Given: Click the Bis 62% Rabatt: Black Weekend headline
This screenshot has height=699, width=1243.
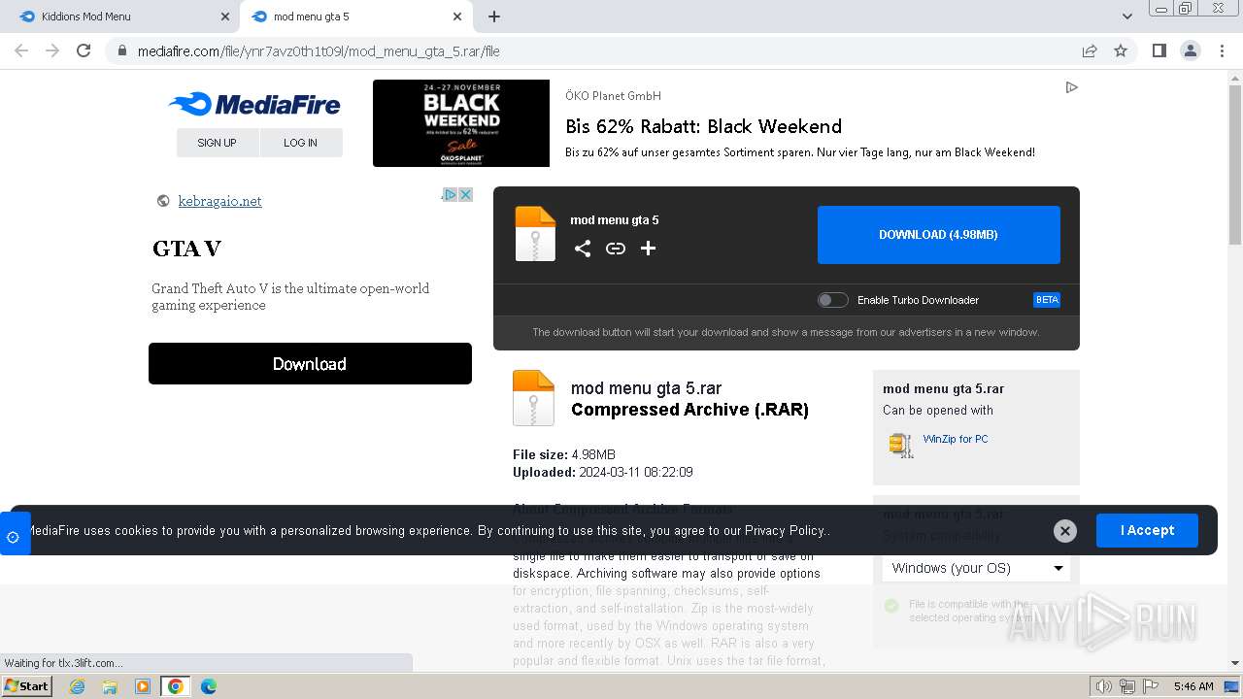Looking at the screenshot, I should (703, 126).
